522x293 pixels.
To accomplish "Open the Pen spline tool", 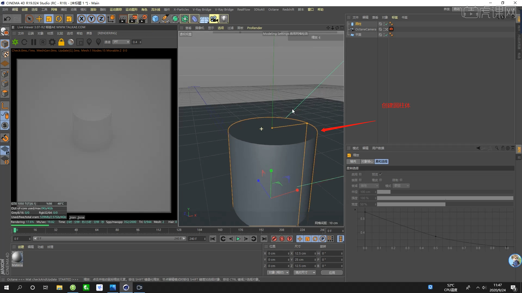I will 165,19.
